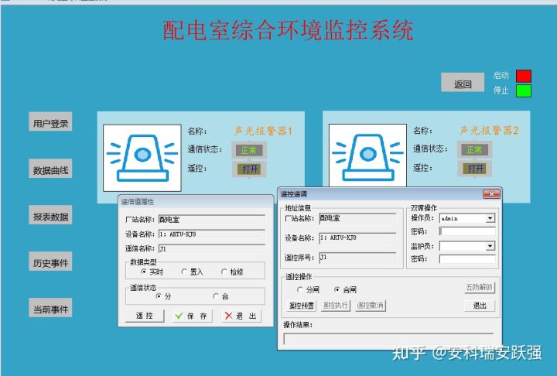Image resolution: width=557 pixels, height=376 pixels.
Task: Expand the 监护员 dropdown list
Action: coord(490,247)
